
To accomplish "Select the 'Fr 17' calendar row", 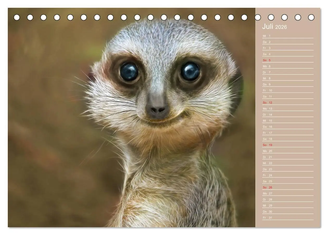I will [x=288, y=133].
